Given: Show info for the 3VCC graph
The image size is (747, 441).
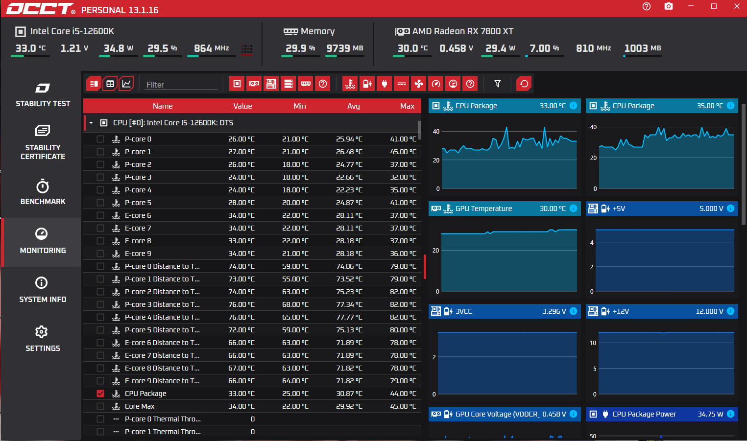Looking at the screenshot, I should coord(574,311).
